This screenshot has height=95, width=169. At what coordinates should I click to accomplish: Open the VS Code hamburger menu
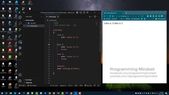pos(24,13)
